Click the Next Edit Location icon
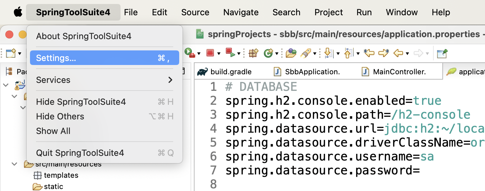The height and width of the screenshot is (191, 485). (x=384, y=53)
